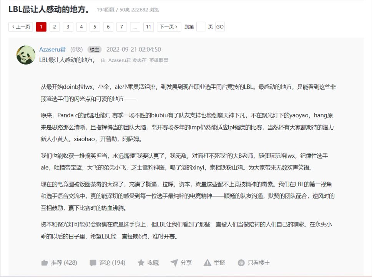The image size is (372, 277).
Task: Click the view-only-author icon
Action: pyautogui.click(x=241, y=263)
